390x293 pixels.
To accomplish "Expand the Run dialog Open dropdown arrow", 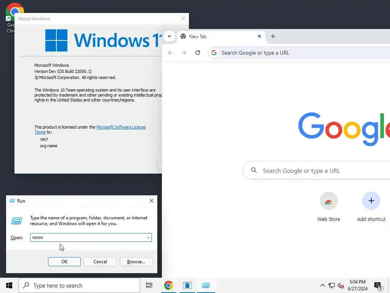I will coord(149,237).
